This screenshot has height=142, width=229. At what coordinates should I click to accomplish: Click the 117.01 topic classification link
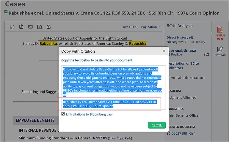(x=100, y=138)
